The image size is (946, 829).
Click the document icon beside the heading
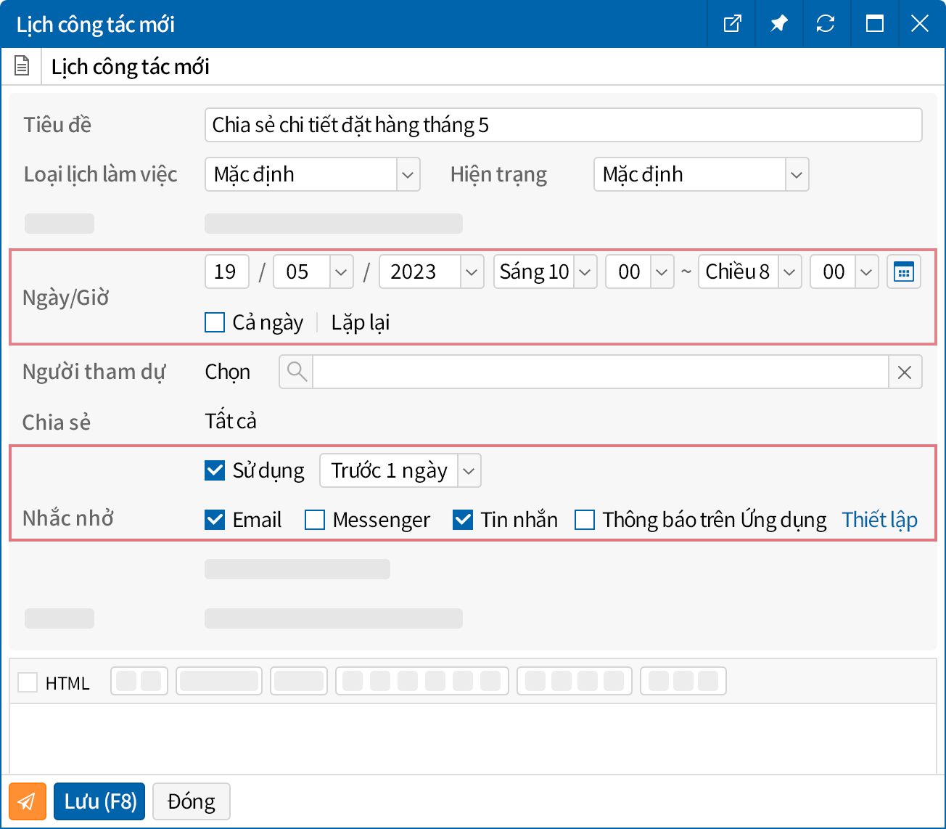tap(22, 66)
